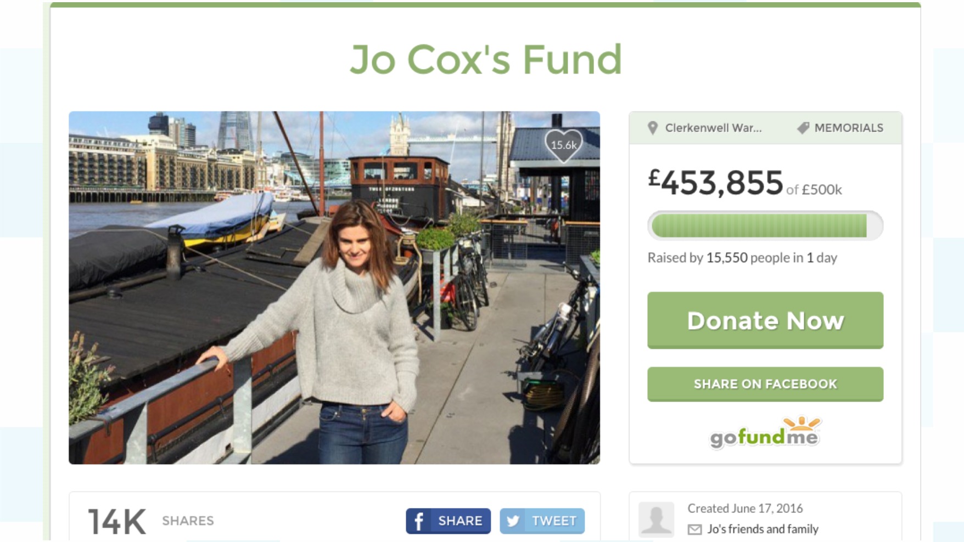Click the £453,855 raised amount
This screenshot has width=964, height=542.
point(715,183)
